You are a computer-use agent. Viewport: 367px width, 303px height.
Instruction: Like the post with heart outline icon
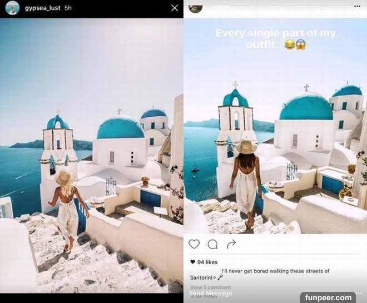pyautogui.click(x=194, y=244)
